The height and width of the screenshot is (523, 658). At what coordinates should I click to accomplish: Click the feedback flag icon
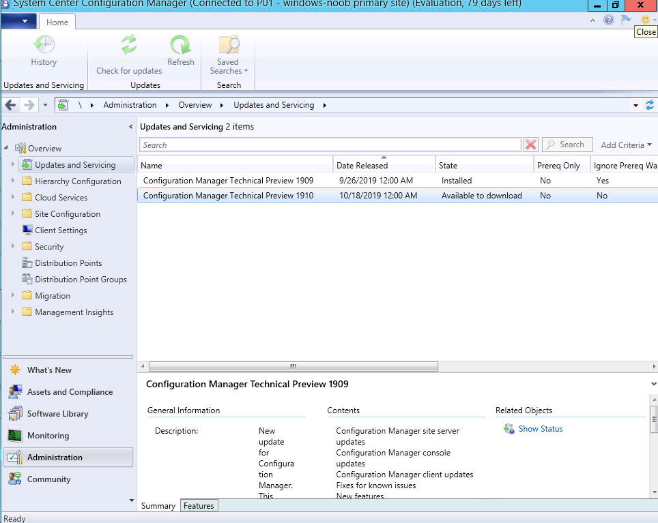point(626,19)
